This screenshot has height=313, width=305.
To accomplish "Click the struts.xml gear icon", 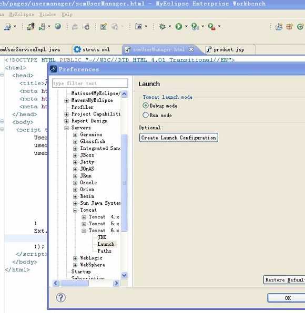I will click(77, 49).
